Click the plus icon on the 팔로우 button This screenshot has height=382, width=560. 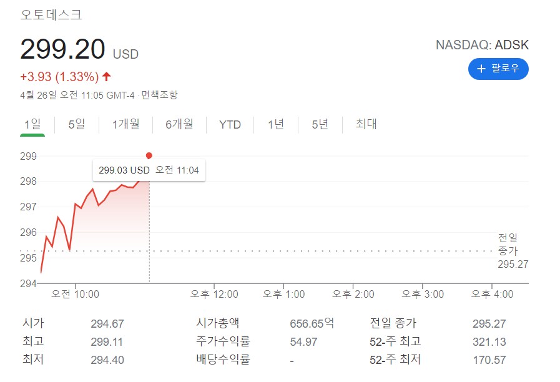coord(481,69)
